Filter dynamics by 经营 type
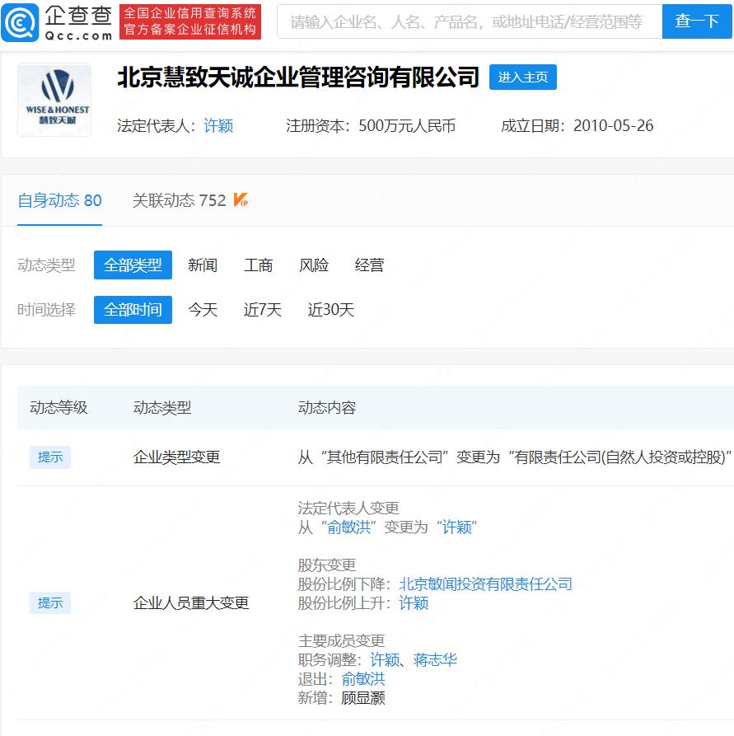Screen dimensions: 734x736 point(369,265)
